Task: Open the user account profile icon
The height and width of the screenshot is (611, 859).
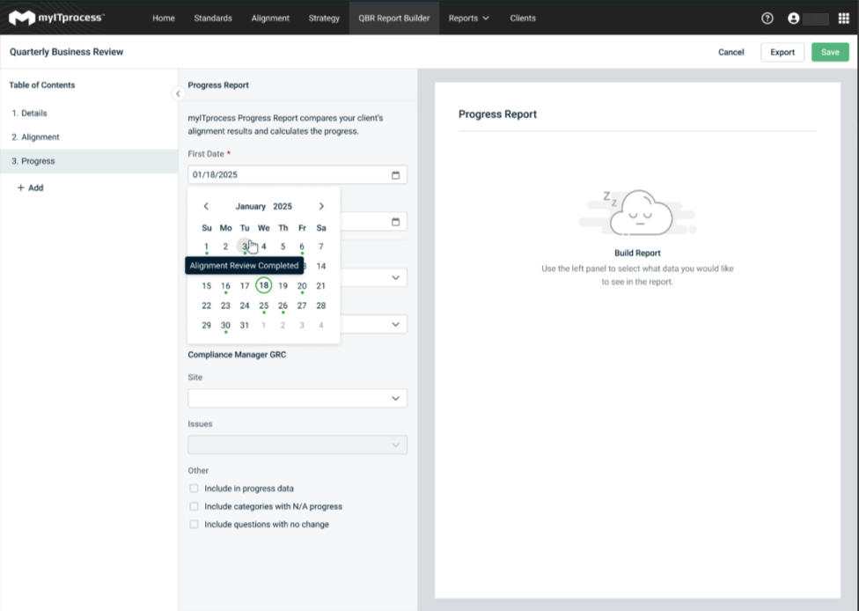Action: [x=794, y=18]
